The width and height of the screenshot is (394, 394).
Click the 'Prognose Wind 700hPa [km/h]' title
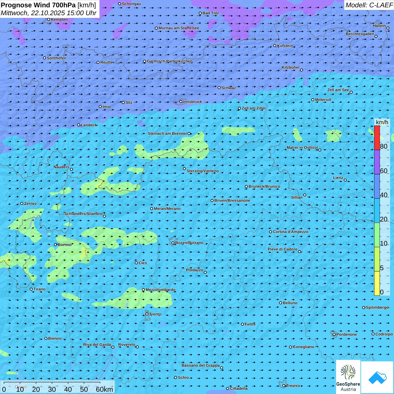point(48,5)
